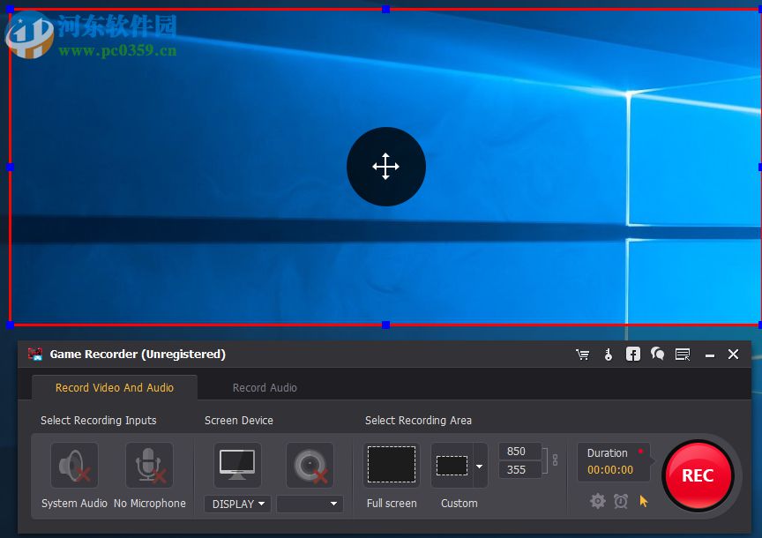Open the DISPLAY device dropdown
This screenshot has height=538, width=762.
(x=236, y=504)
